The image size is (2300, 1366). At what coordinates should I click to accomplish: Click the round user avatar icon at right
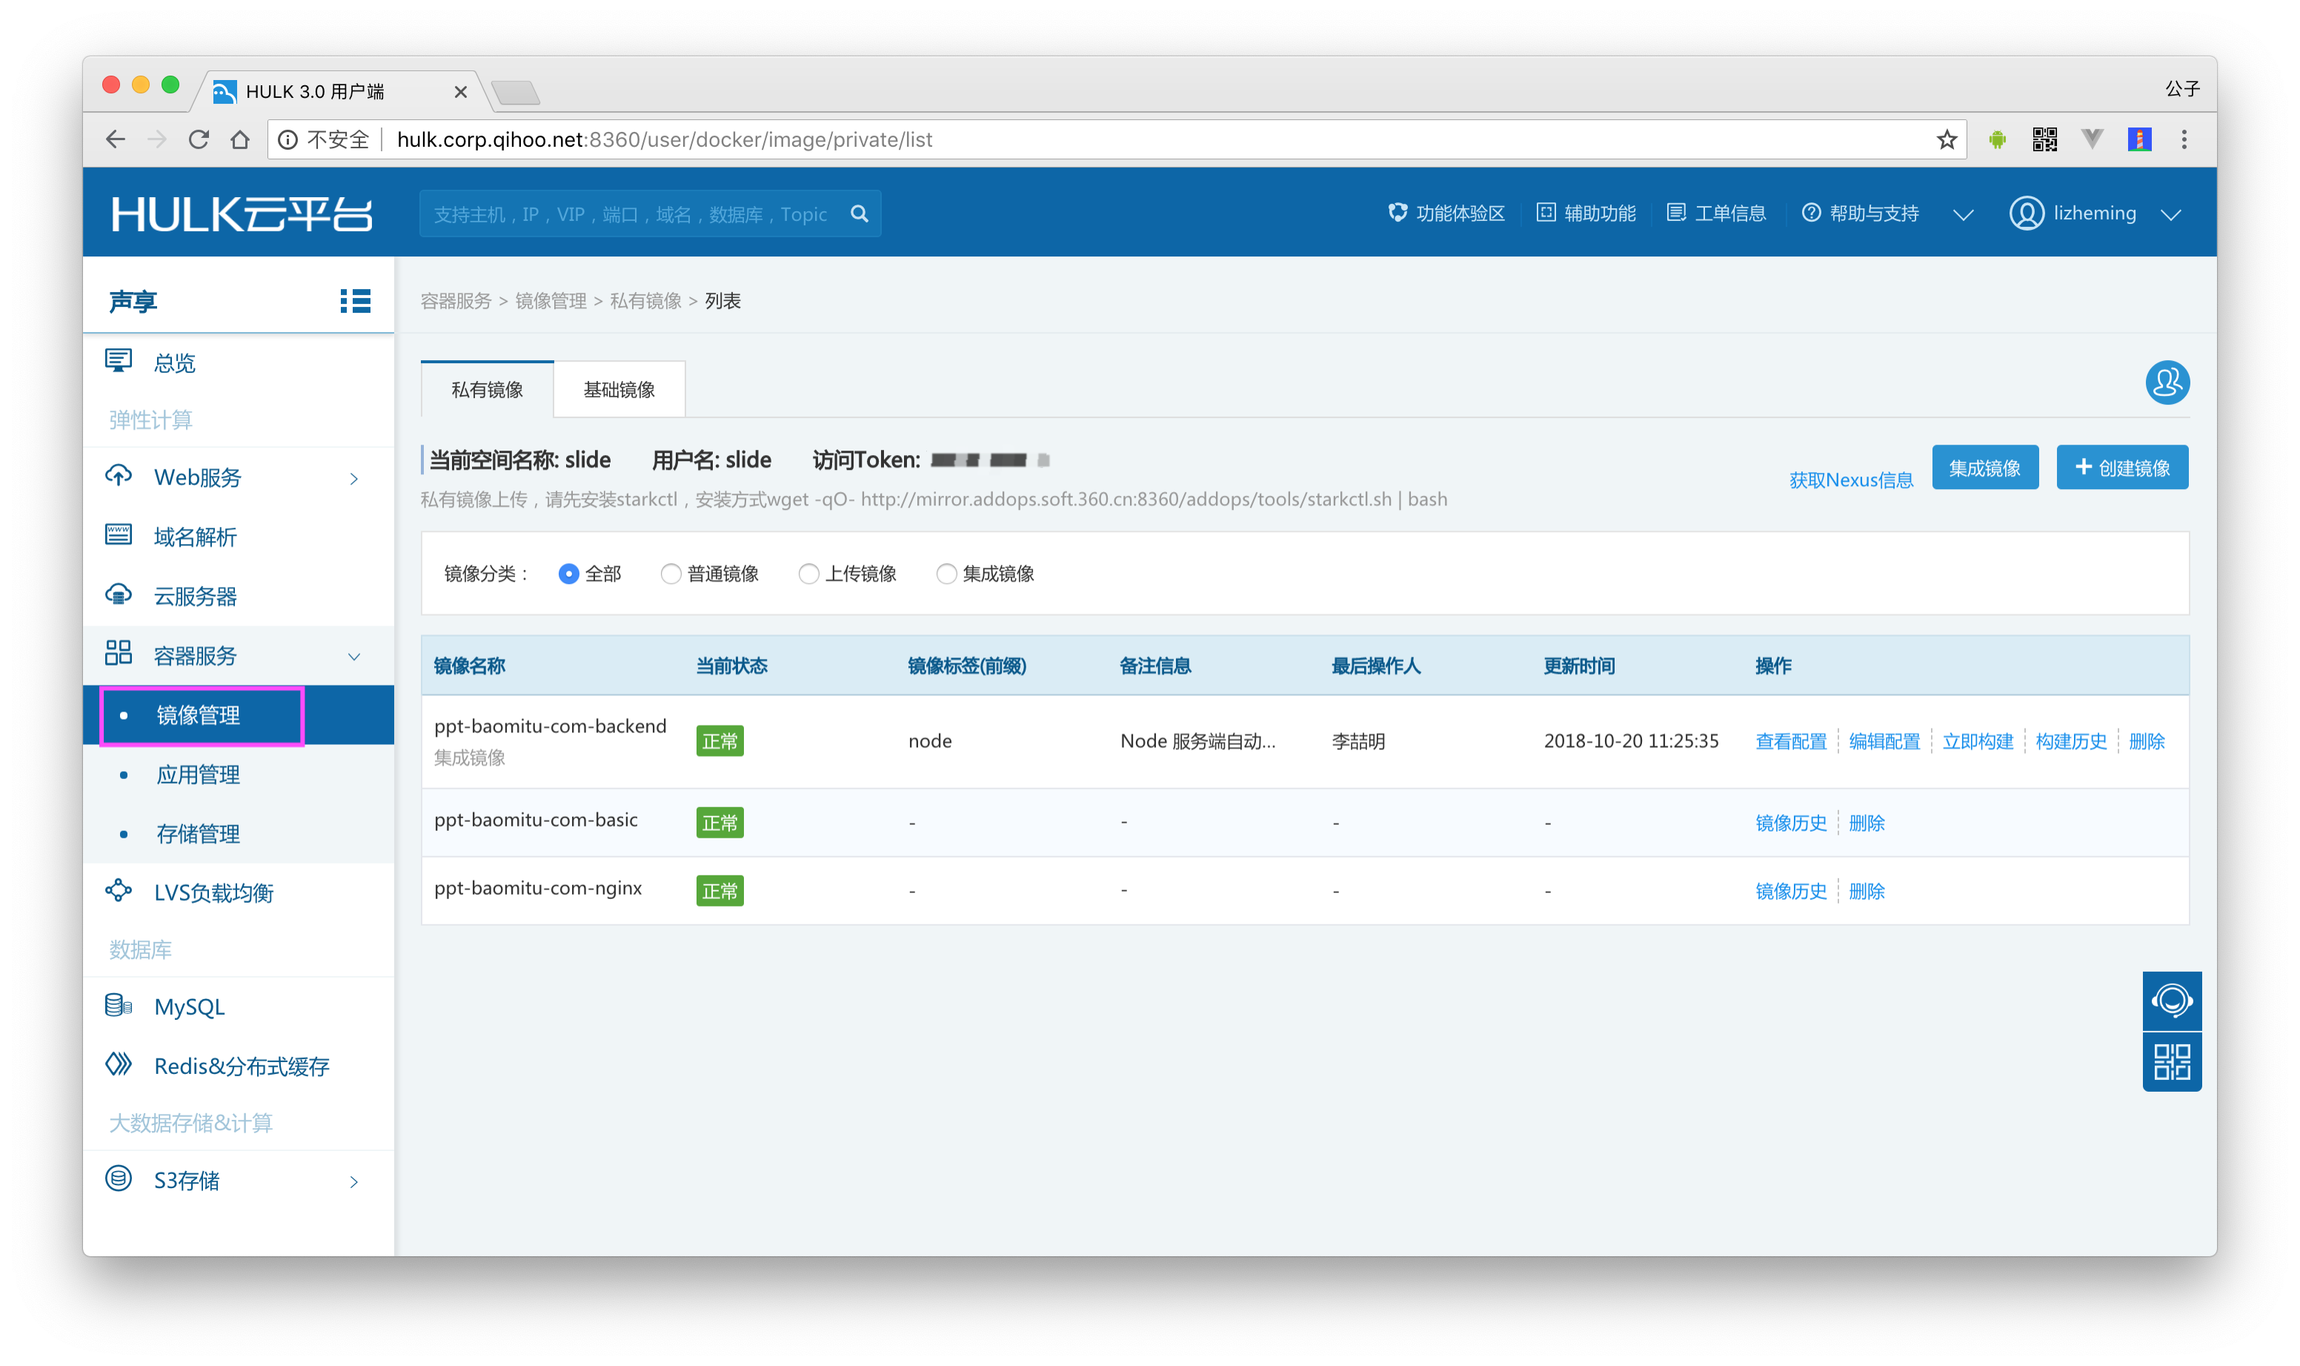pos(2167,382)
